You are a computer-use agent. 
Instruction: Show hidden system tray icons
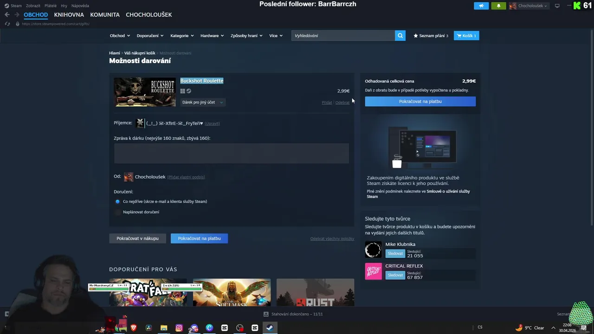[553, 328]
